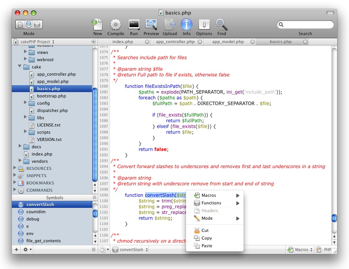Focus the Search field in the toolbar
349x269 pixels.
[x=305, y=24]
